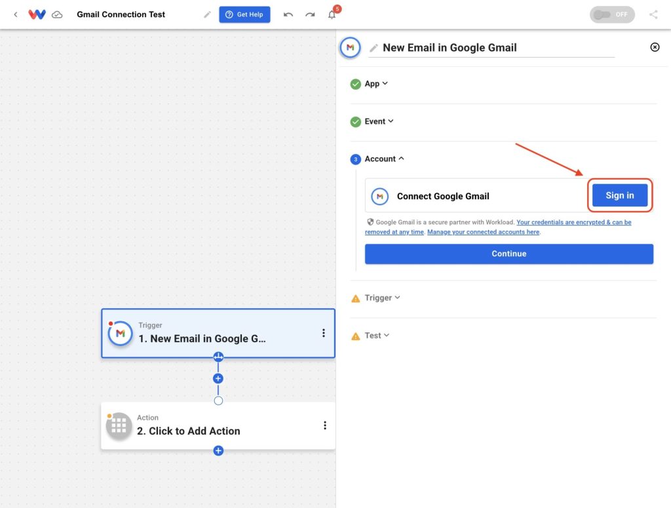Viewport: 671px width, 508px height.
Task: Open notifications bell
Action: [x=332, y=14]
